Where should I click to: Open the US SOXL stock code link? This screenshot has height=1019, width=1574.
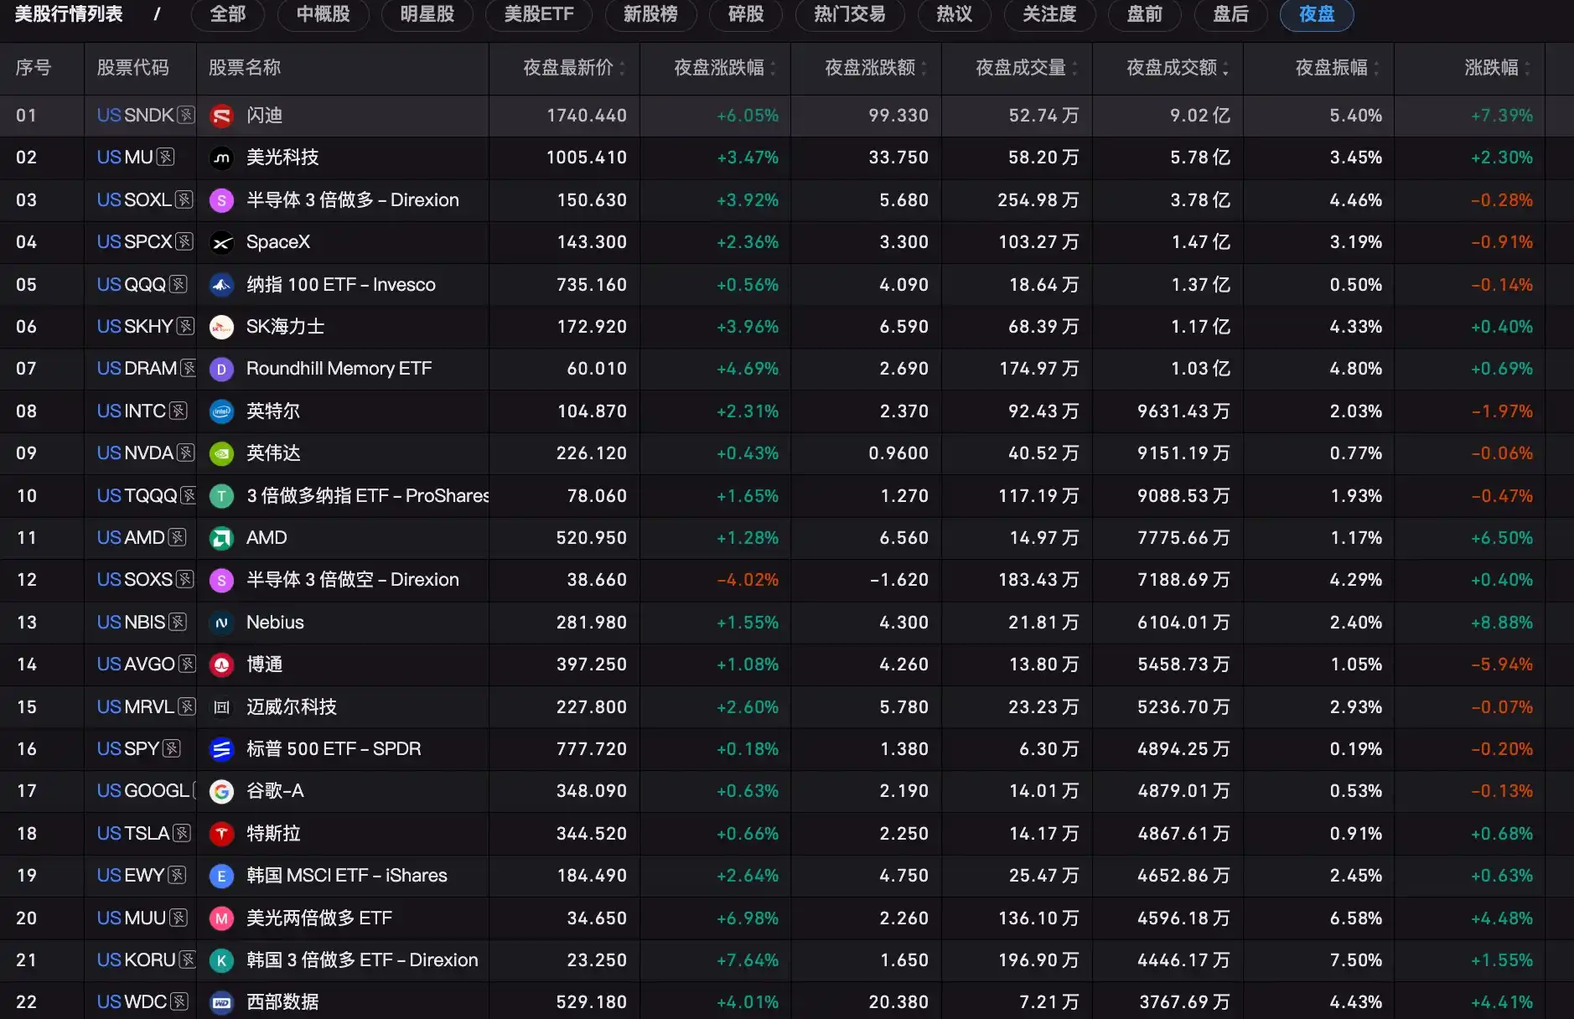pyautogui.click(x=134, y=200)
